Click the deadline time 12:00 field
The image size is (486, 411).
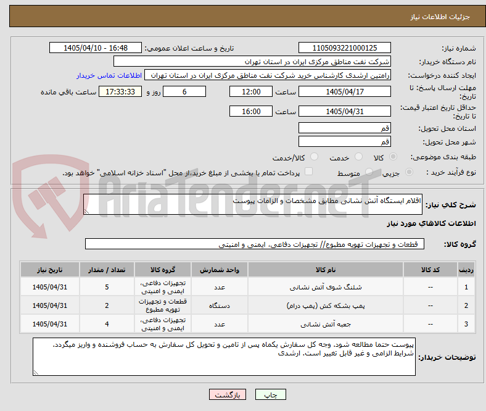251,91
